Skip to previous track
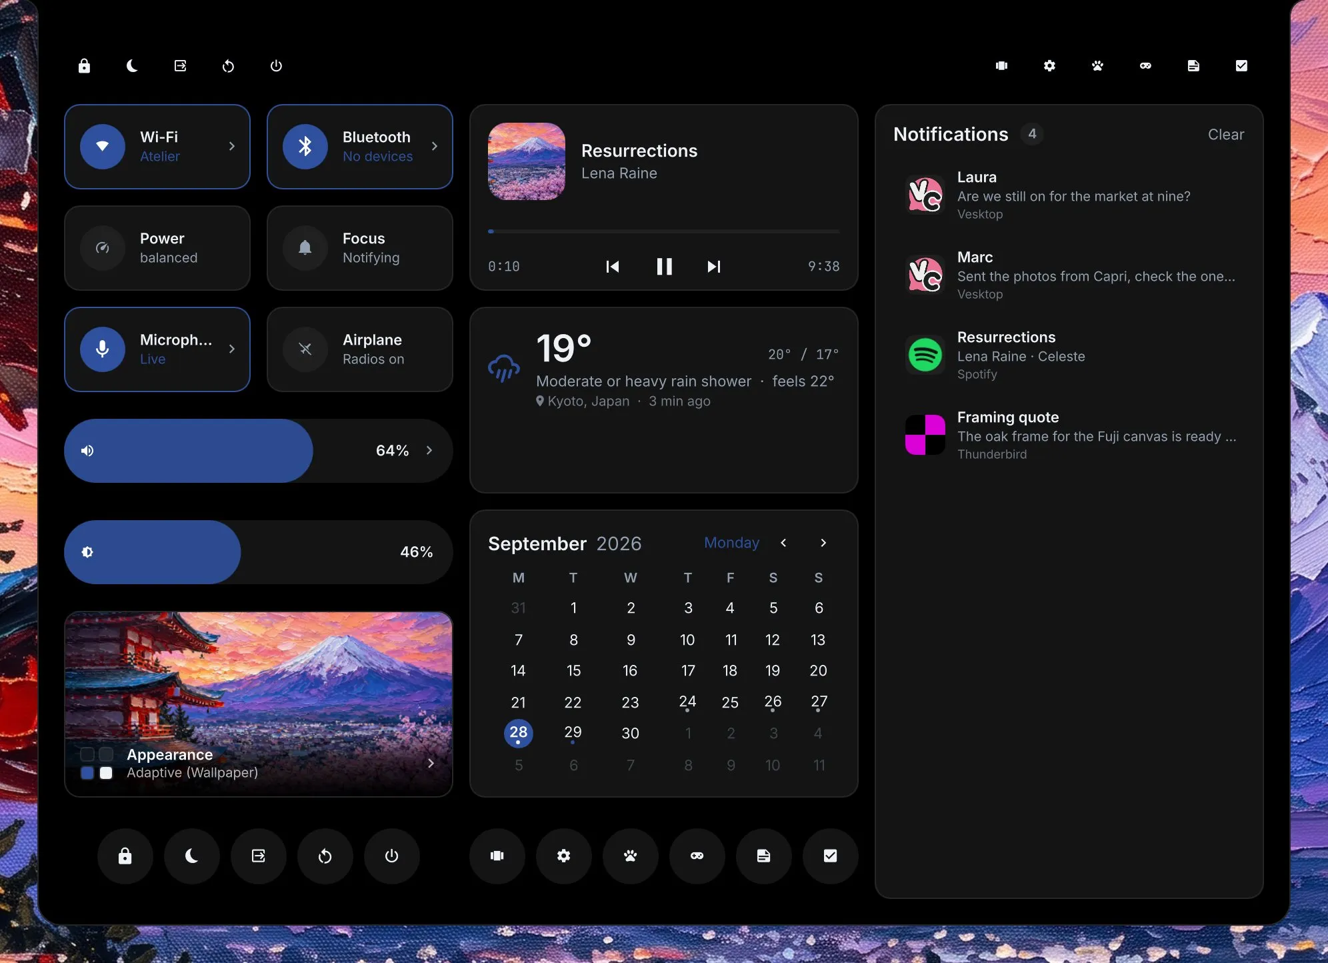 coord(613,267)
